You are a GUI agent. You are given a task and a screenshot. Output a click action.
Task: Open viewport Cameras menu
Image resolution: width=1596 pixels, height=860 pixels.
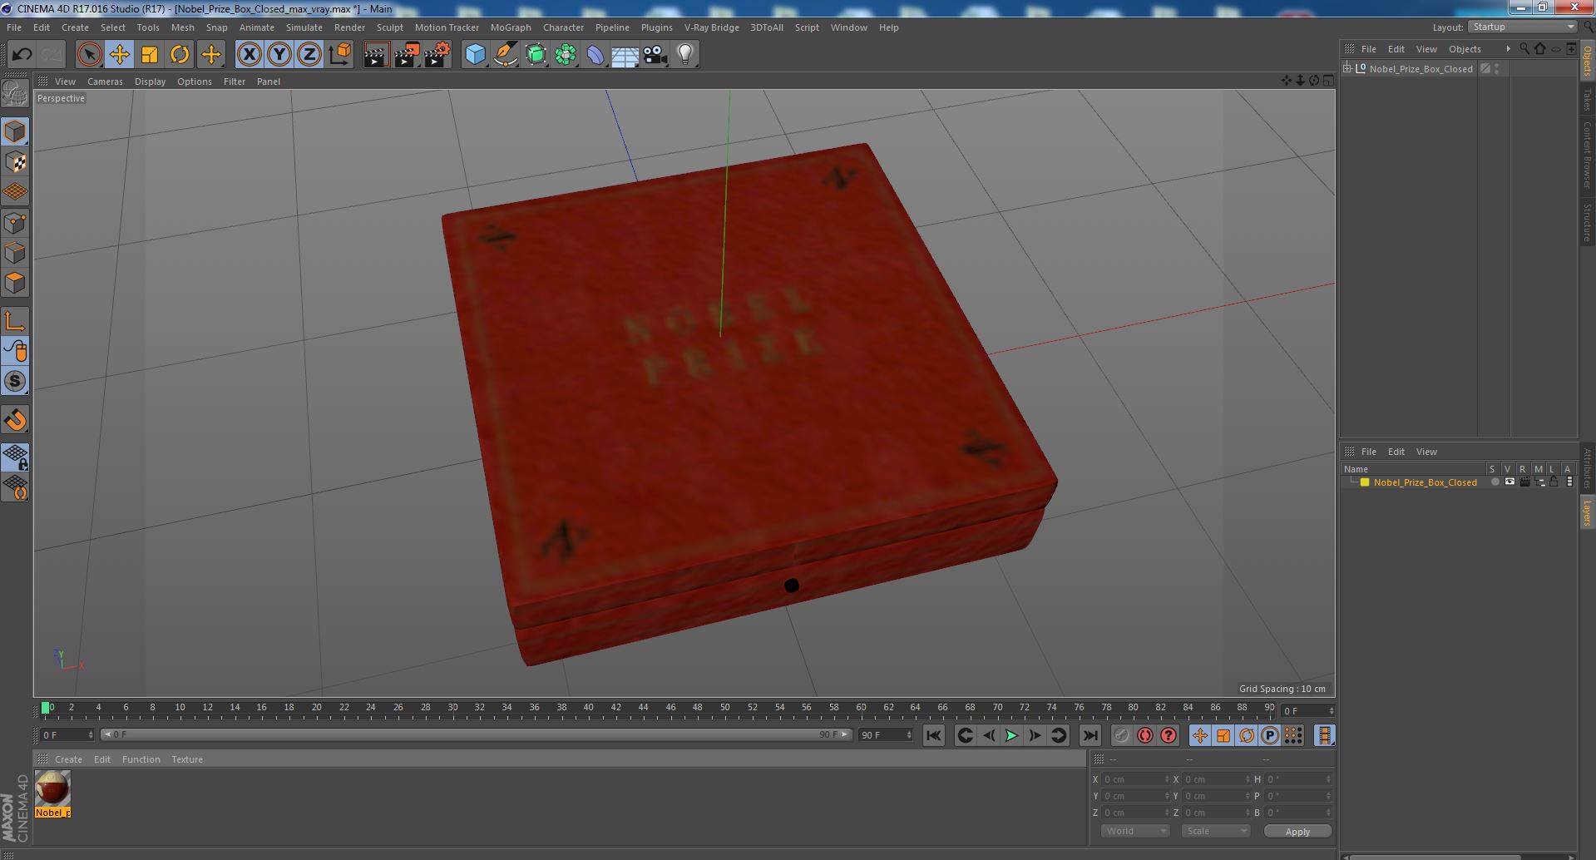click(x=105, y=82)
